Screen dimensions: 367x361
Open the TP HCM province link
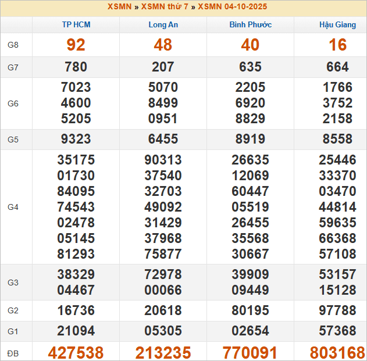[x=76, y=25]
